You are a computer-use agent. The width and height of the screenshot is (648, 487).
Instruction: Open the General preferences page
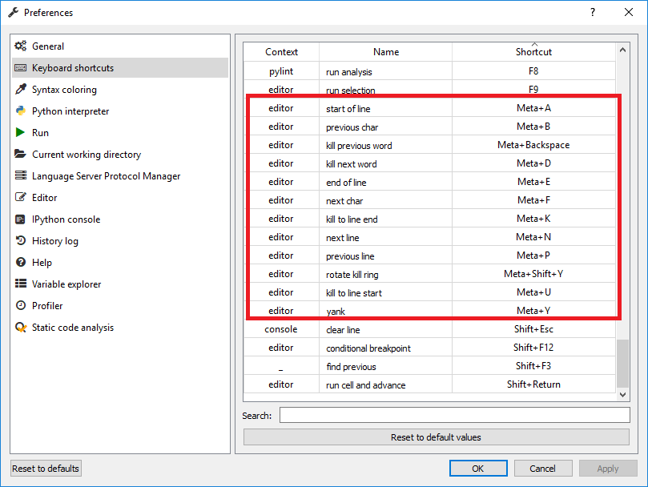click(x=120, y=46)
